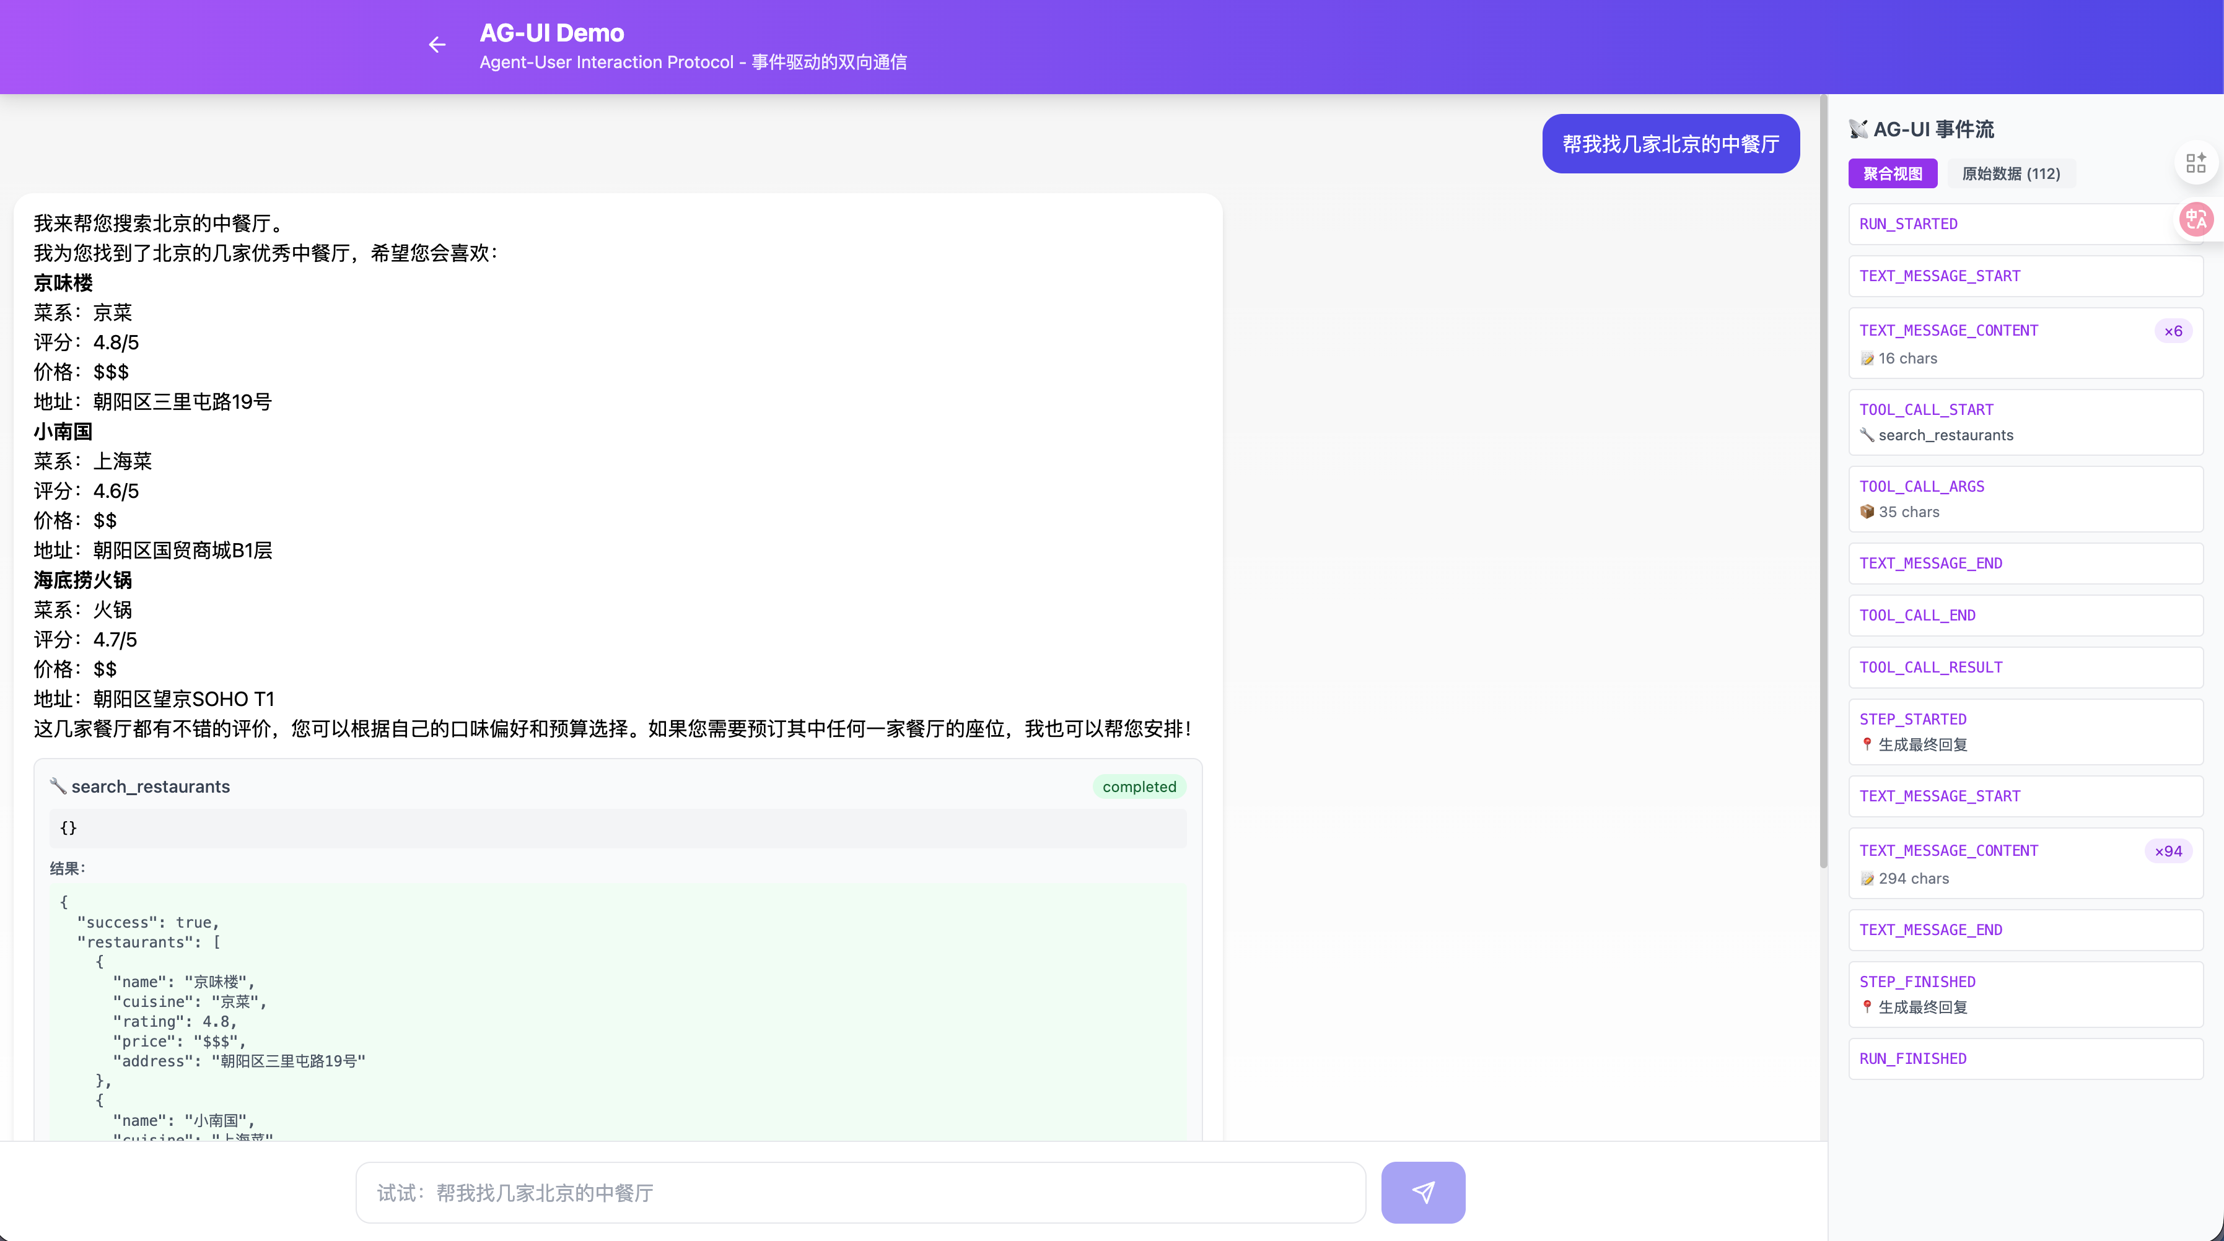Open the grid-plus floating widget icon
Screen dimensions: 2224x1241
point(2196,162)
